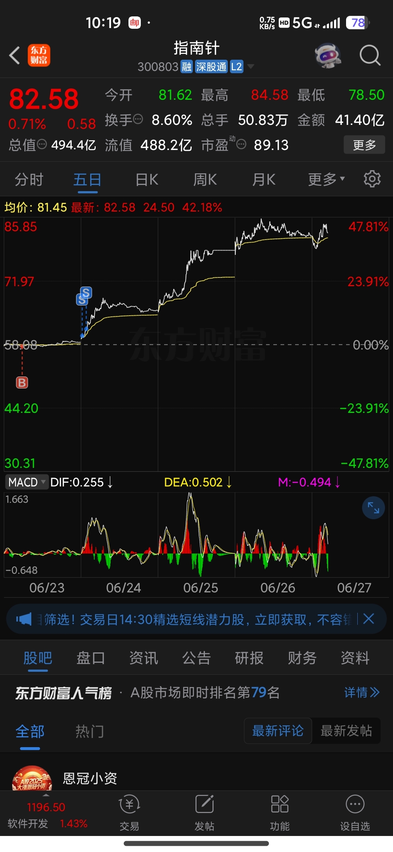Image resolution: width=393 pixels, height=852 pixels.
Task: Tap info icon next to 总值
Action: click(42, 144)
